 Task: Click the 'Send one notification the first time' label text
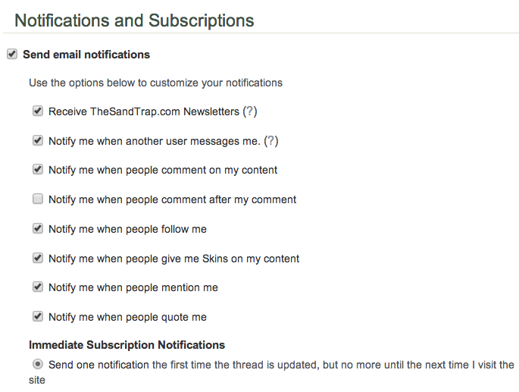(280, 365)
